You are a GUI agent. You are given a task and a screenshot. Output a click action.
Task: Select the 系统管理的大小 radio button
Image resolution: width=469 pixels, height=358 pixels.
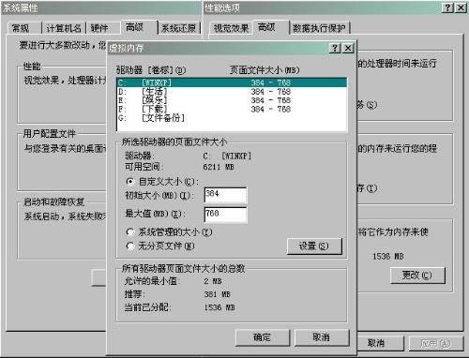click(x=130, y=232)
